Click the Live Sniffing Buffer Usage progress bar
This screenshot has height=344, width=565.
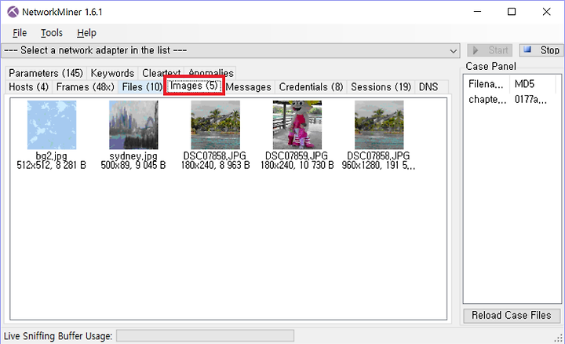tap(205, 335)
